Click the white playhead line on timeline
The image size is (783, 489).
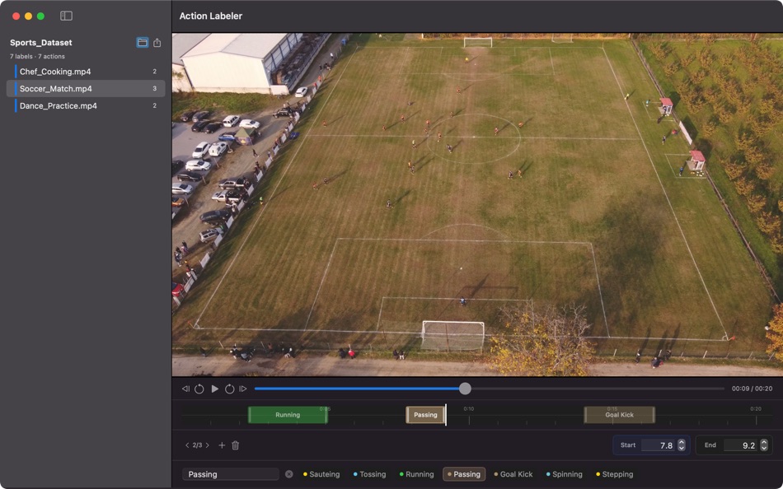pyautogui.click(x=445, y=415)
